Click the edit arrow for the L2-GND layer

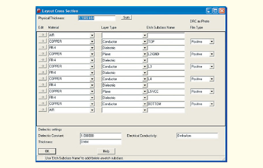pos(42,54)
